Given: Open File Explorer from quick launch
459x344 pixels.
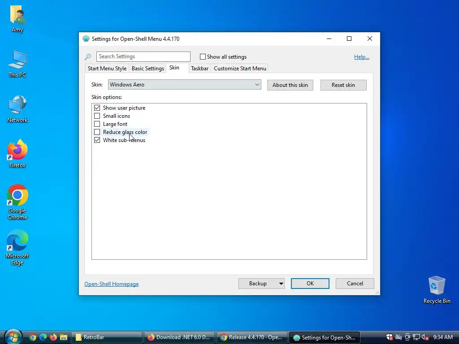Looking at the screenshot, I should point(64,337).
